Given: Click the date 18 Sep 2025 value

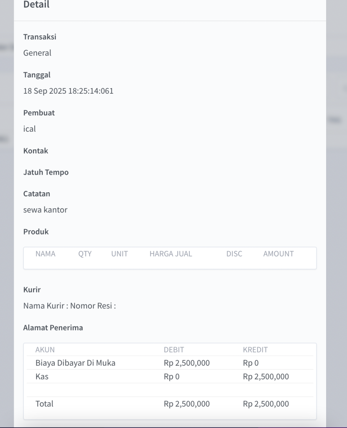Looking at the screenshot, I should coord(68,91).
